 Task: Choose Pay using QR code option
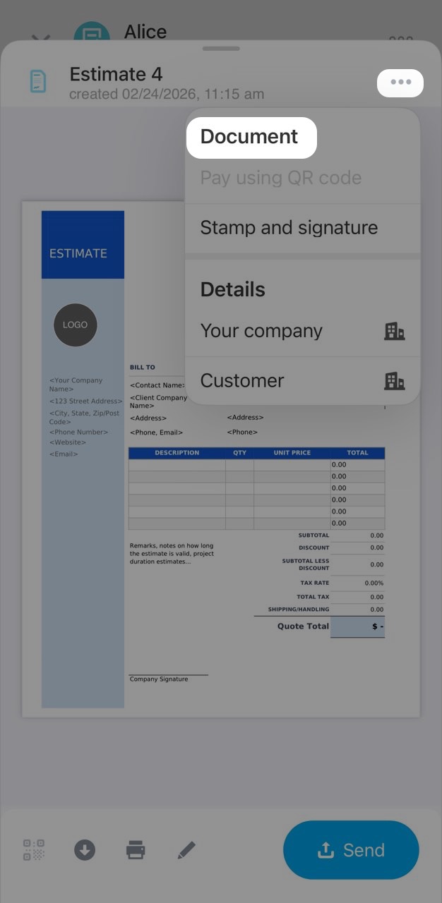(x=280, y=178)
